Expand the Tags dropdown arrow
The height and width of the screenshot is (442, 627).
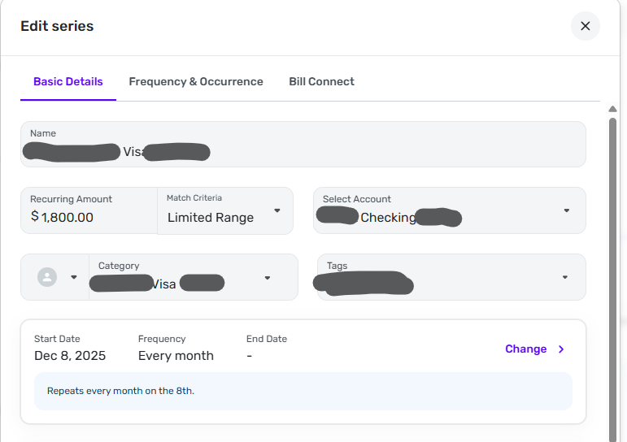pos(565,277)
